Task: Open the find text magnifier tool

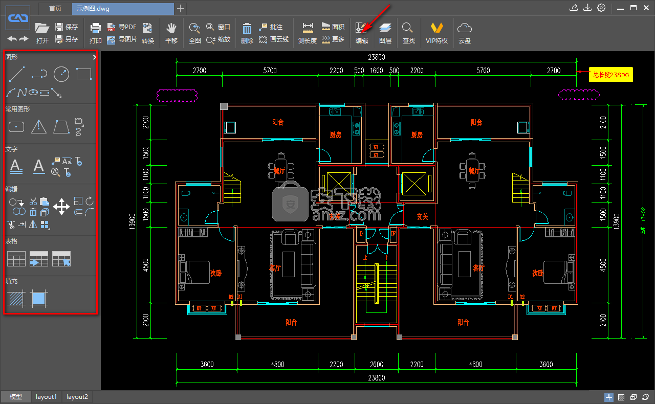Action: click(56, 172)
